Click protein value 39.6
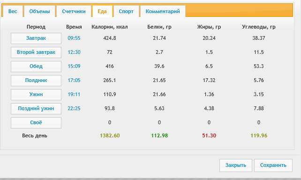Viewport: 301px width, 180px height. [x=159, y=66]
